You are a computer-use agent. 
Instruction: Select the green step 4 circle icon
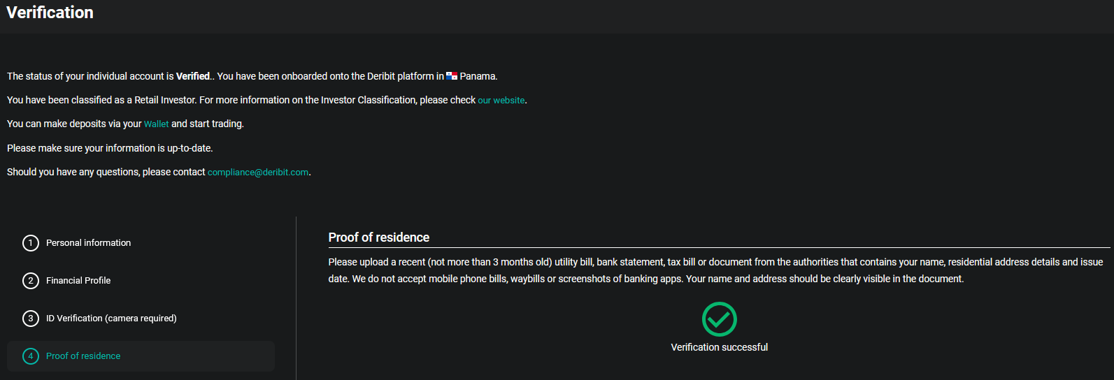click(x=31, y=356)
